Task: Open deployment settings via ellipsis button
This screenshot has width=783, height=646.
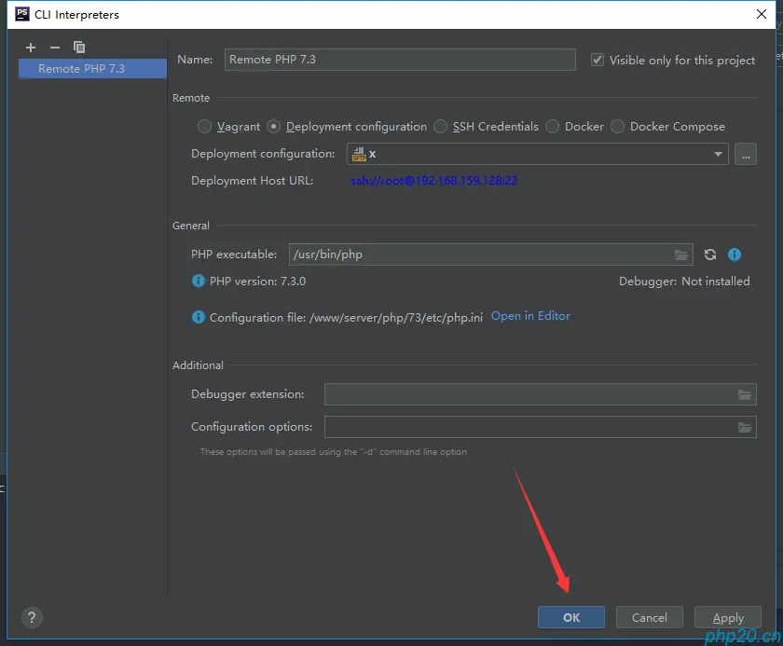Action: click(745, 154)
